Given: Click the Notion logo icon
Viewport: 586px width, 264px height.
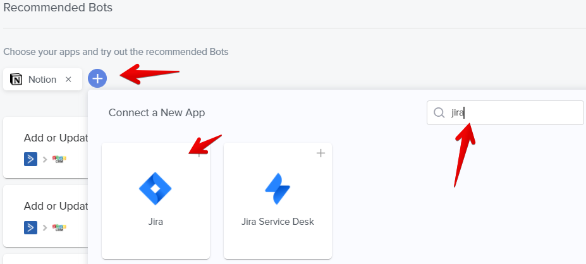Looking at the screenshot, I should [x=16, y=79].
